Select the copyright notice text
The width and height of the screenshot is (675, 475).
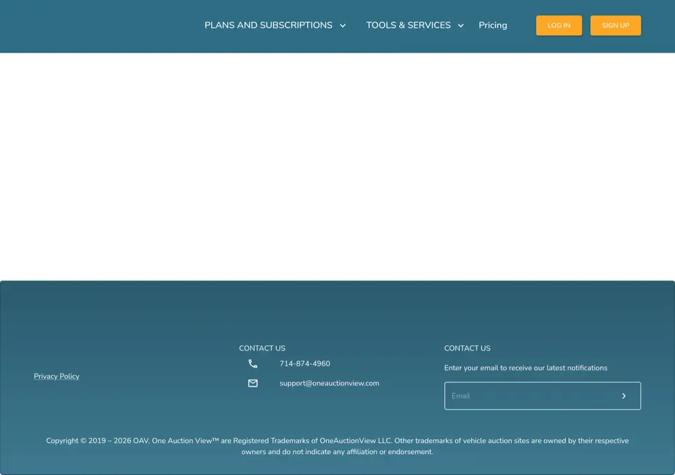[337, 446]
